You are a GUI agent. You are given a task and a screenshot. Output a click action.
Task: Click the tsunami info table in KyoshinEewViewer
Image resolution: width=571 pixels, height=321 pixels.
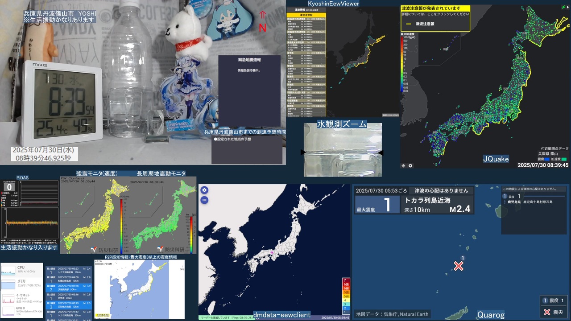click(306, 62)
